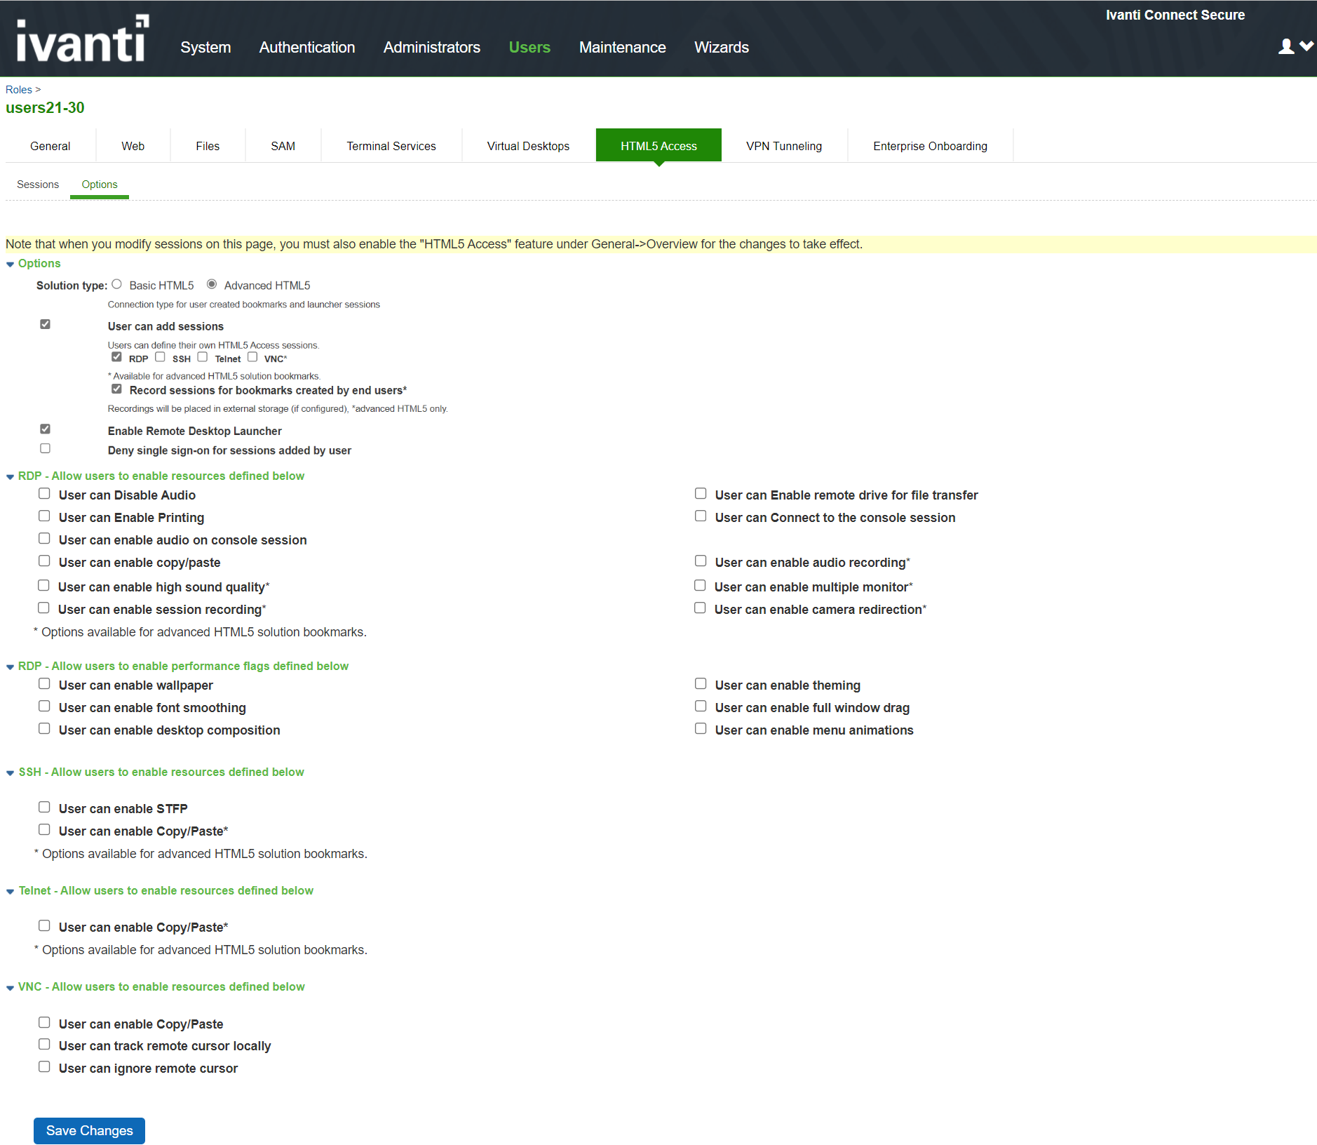
Task: Select Basic HTML5 solution type
Action: [117, 284]
